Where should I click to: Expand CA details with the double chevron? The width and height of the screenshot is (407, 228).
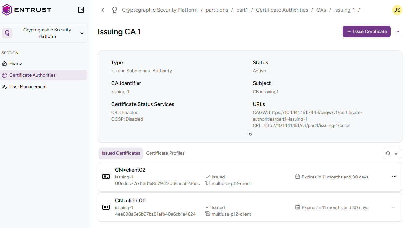tap(250, 134)
